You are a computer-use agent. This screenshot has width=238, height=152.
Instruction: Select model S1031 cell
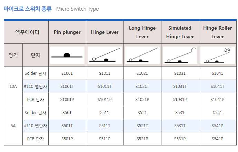(180, 73)
